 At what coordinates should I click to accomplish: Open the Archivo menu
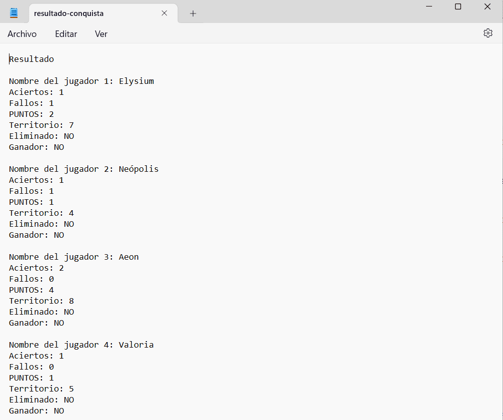click(22, 34)
